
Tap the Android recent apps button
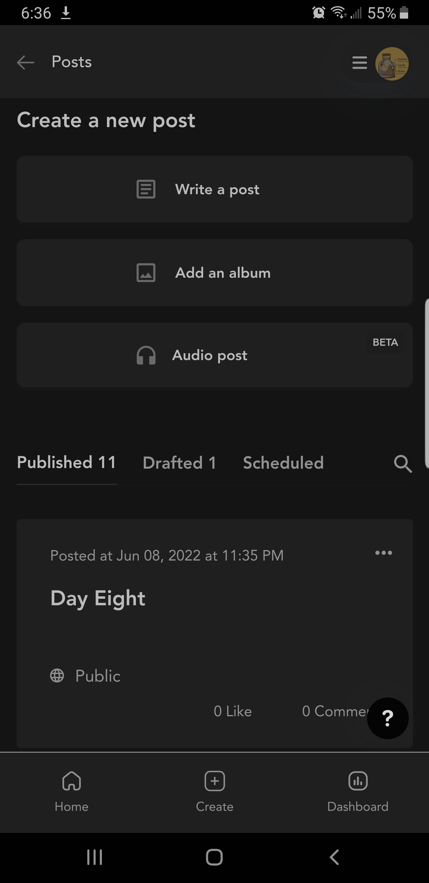(x=94, y=857)
